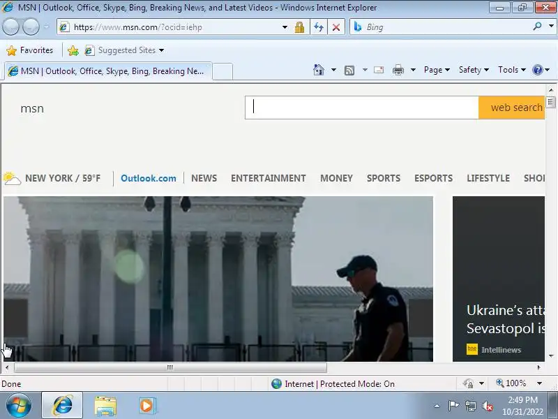This screenshot has height=419, width=558.
Task: Open the Safety menu
Action: point(474,70)
